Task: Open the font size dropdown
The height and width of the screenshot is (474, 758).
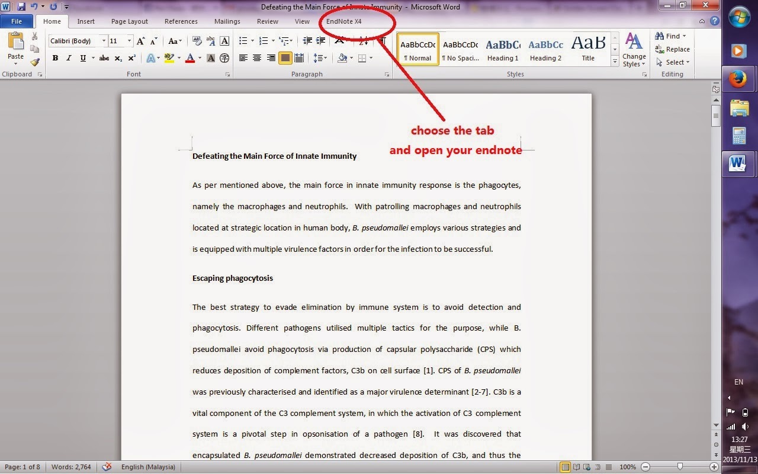Action: coord(129,41)
